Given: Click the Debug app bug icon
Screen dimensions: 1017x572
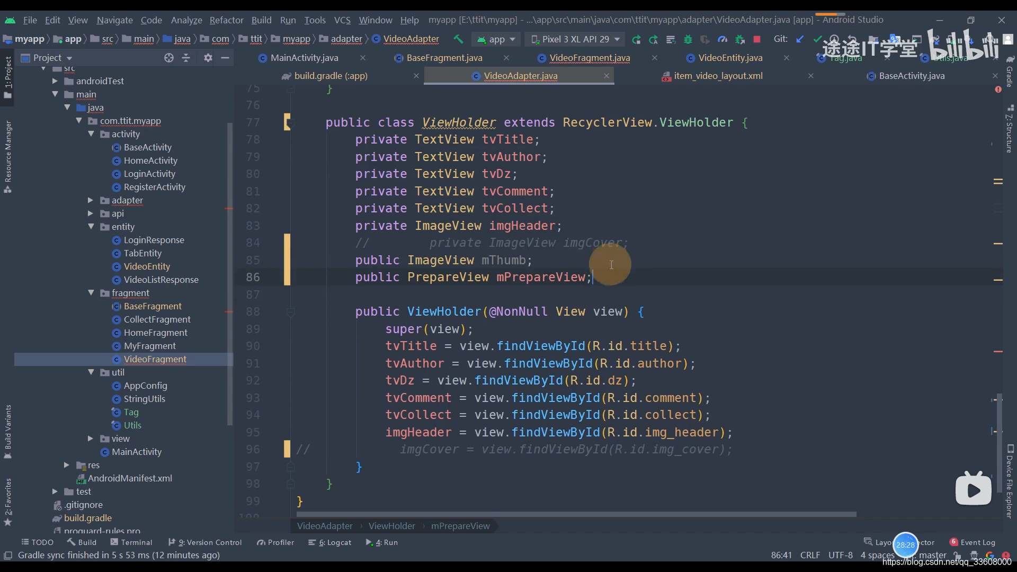Looking at the screenshot, I should click(x=688, y=39).
